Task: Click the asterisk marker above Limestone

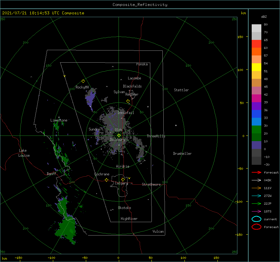Action: pyautogui.click(x=59, y=117)
